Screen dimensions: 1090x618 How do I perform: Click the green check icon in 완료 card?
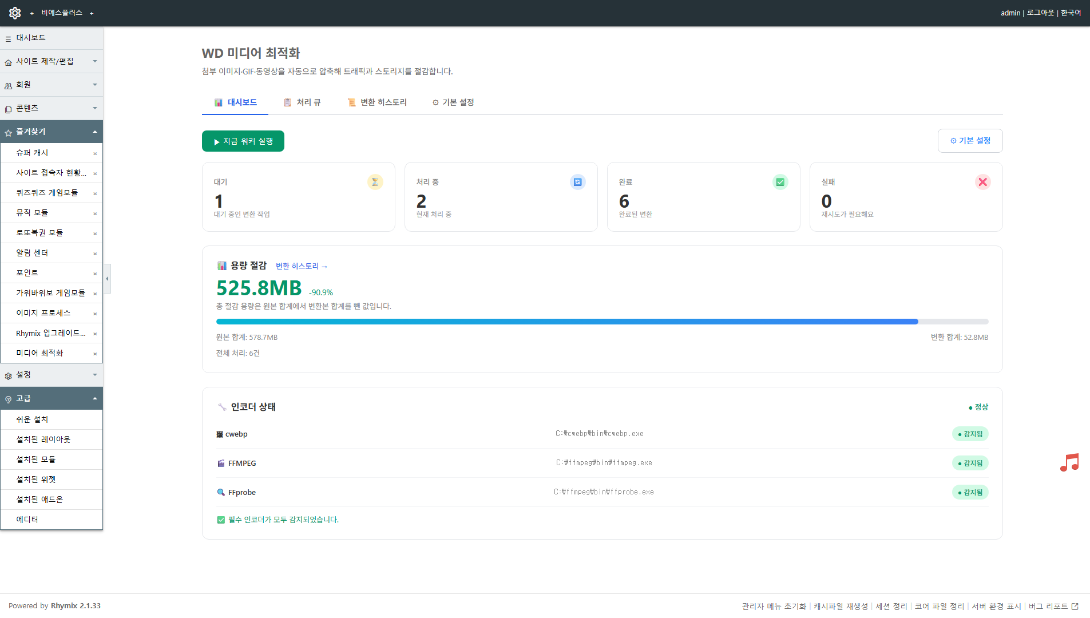[x=780, y=182]
